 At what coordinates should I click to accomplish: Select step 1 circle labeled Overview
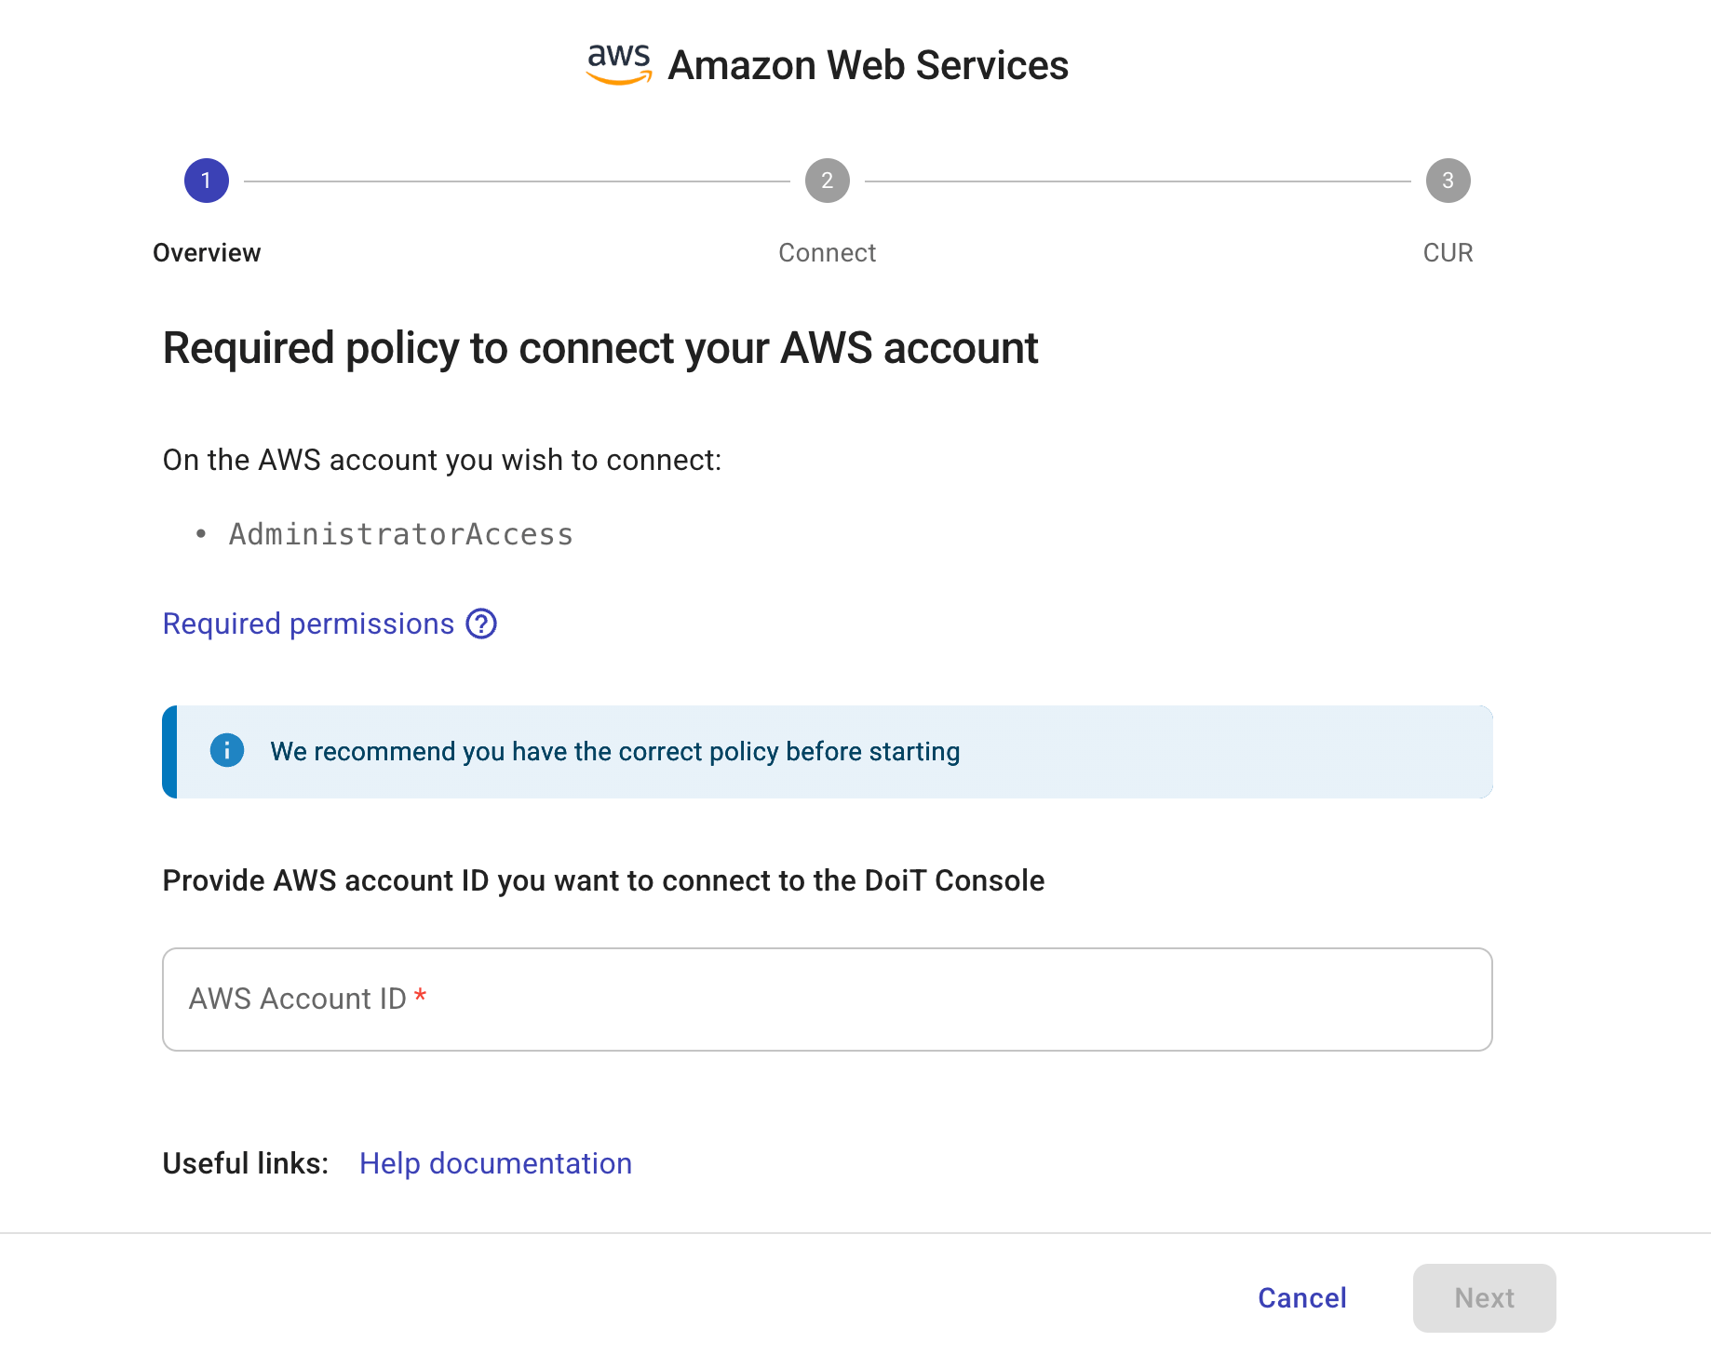click(206, 181)
